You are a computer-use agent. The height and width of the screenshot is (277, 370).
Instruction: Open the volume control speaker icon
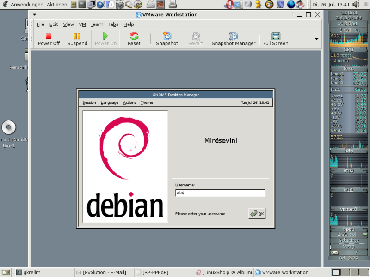pos(356,5)
